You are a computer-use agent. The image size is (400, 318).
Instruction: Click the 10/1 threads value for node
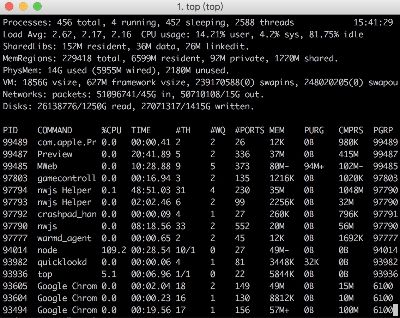(x=186, y=250)
